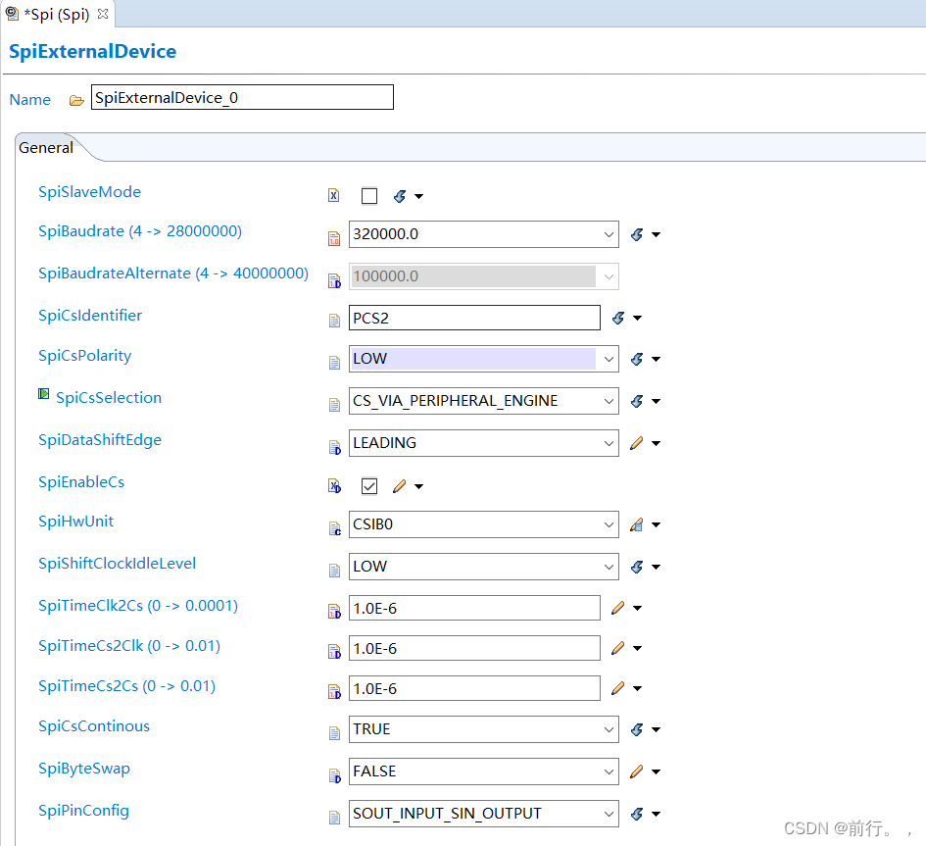Open the SpiDataShiftEdge LEADING dropdown
The image size is (926, 846).
(484, 443)
